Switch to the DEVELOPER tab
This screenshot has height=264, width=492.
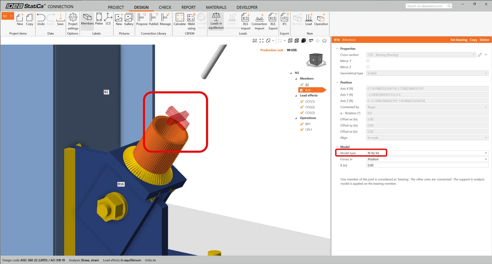(x=247, y=7)
